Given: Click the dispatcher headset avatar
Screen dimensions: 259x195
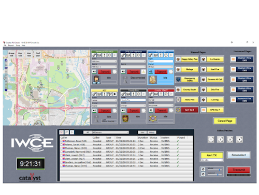Looking at the screenshot, I should coord(96,80).
